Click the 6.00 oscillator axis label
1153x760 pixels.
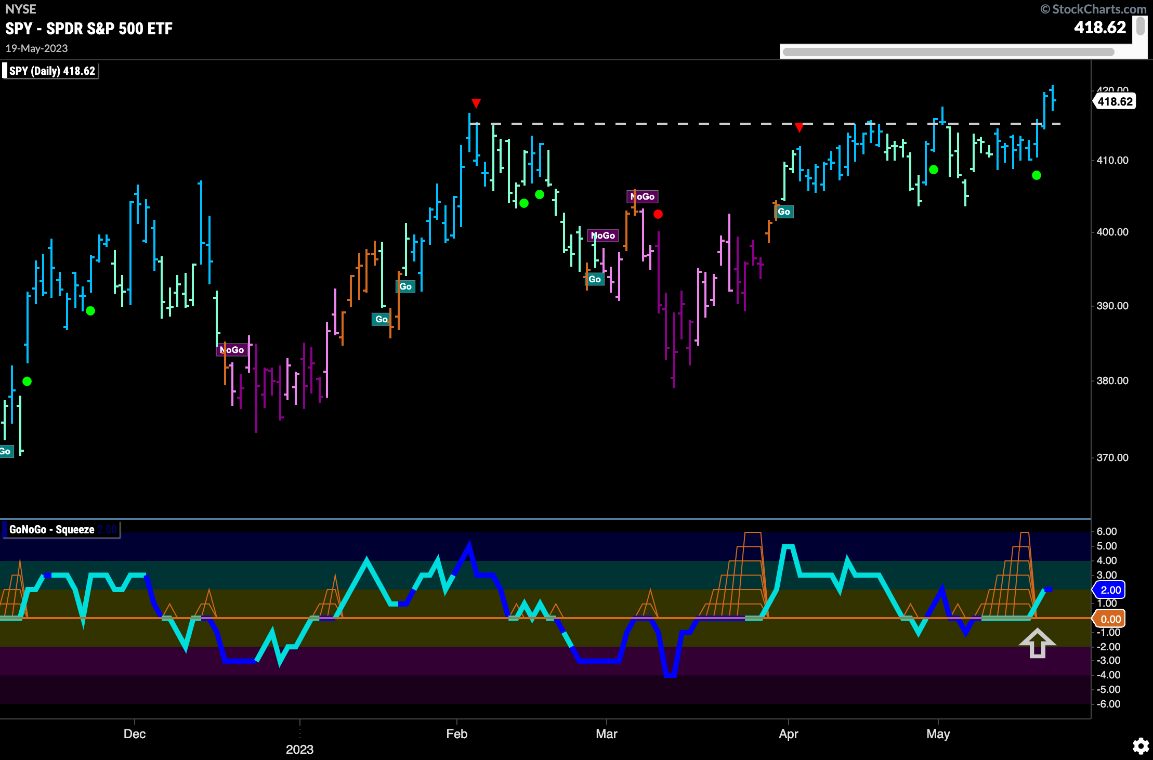[x=1107, y=531]
